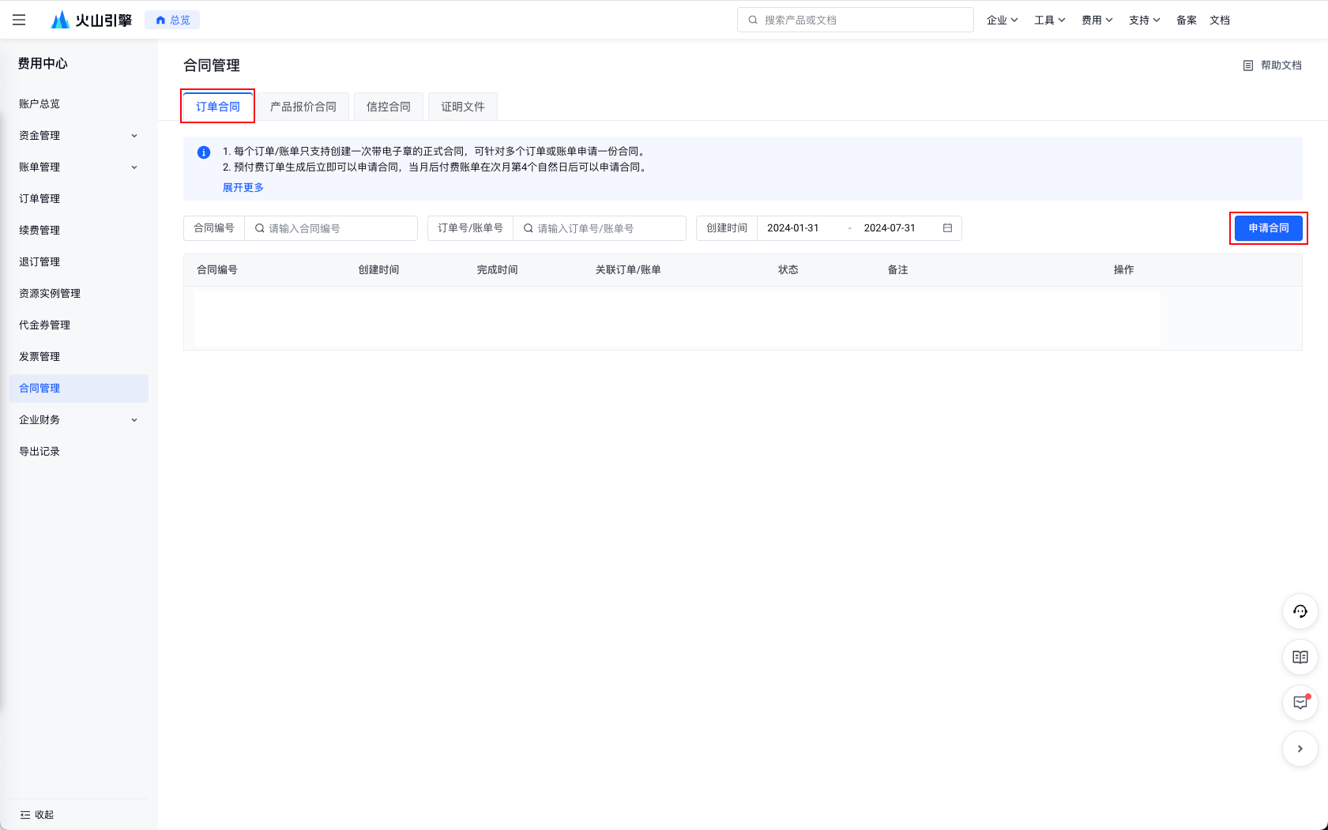Open the feedback message floating icon
This screenshot has height=830, width=1328.
pos(1300,703)
